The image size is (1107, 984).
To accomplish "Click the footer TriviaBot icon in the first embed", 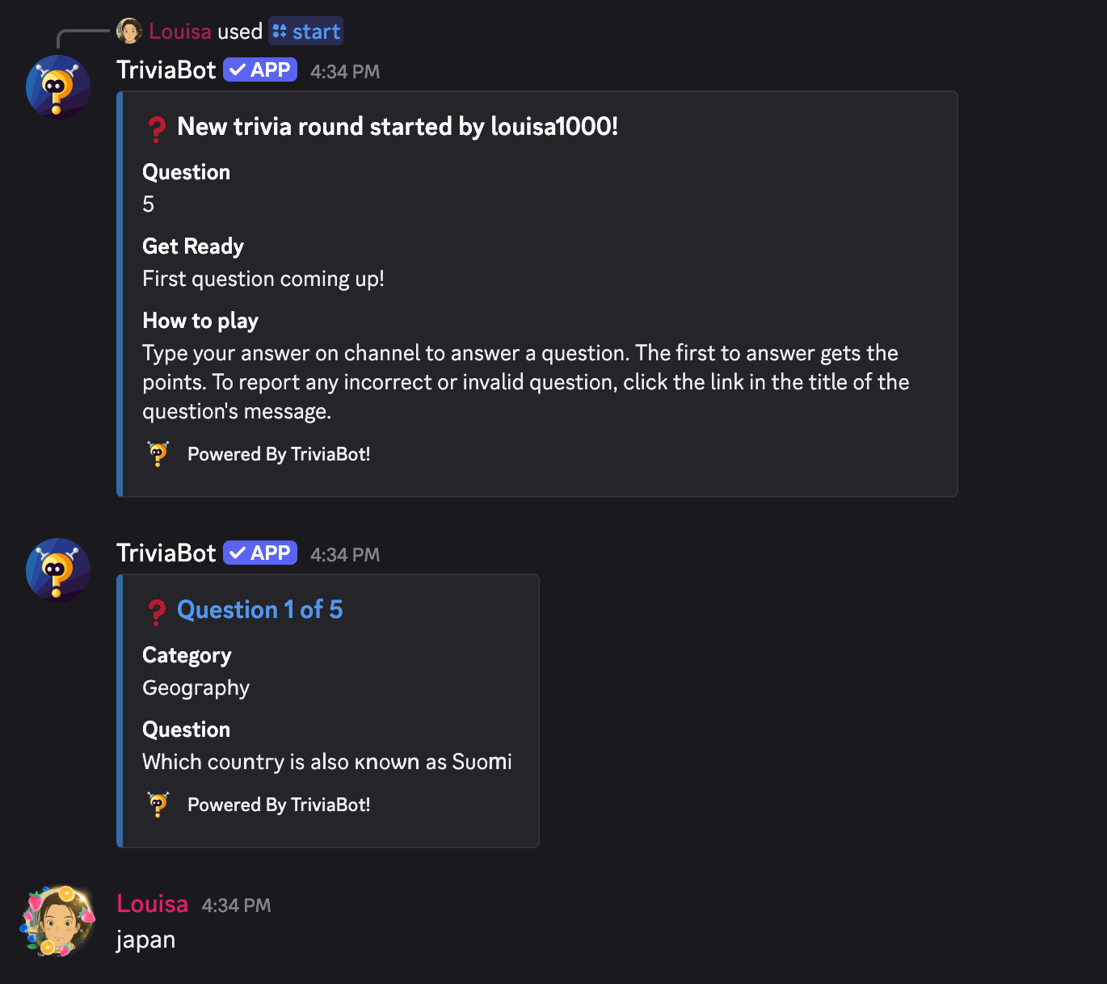I will tap(158, 454).
